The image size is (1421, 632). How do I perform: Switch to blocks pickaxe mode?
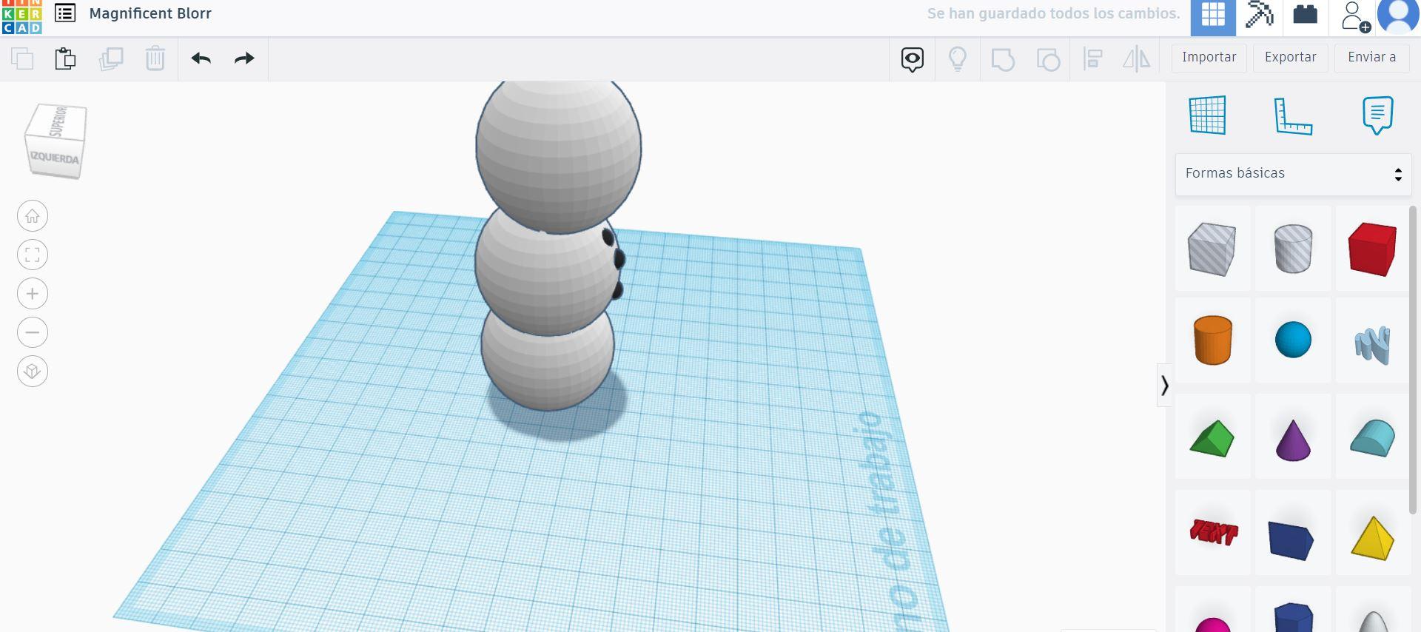tap(1259, 16)
